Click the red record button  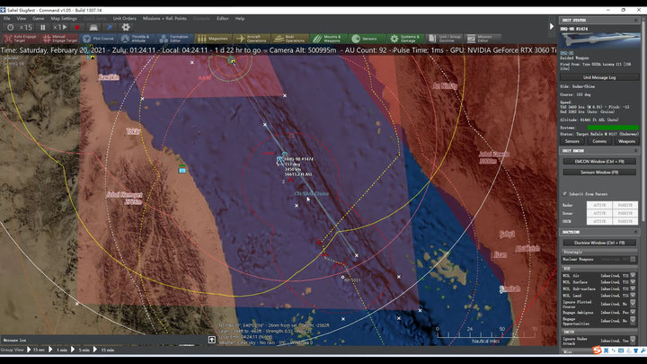77,27
